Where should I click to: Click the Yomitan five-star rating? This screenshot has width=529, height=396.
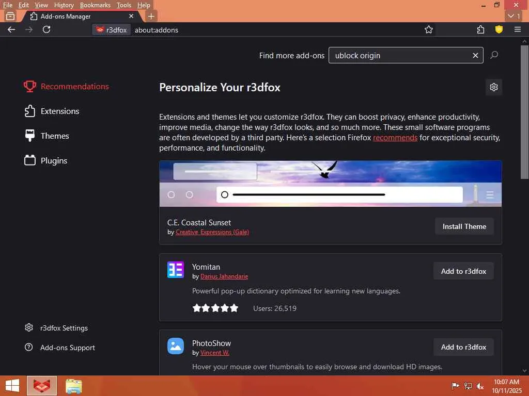point(215,308)
